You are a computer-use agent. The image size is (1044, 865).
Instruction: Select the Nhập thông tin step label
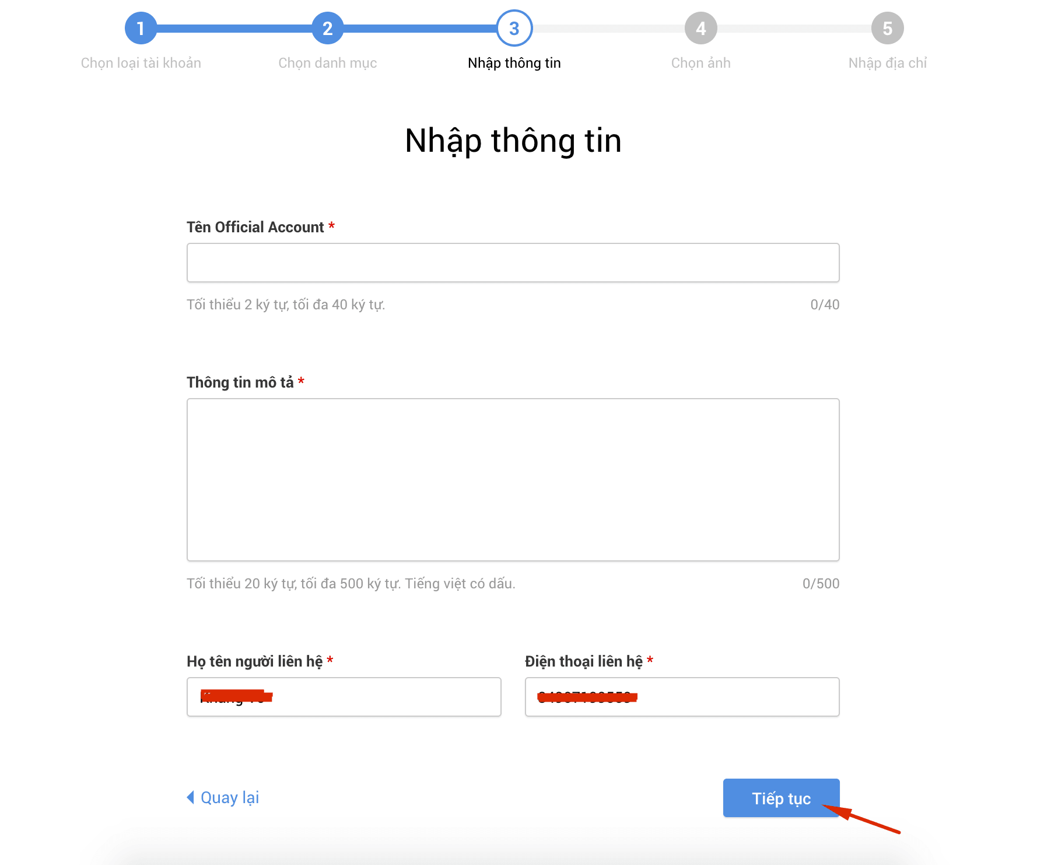(x=514, y=63)
